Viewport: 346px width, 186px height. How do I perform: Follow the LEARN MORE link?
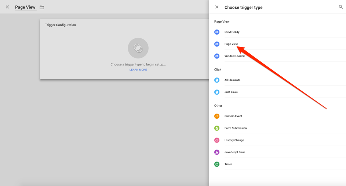click(x=138, y=70)
